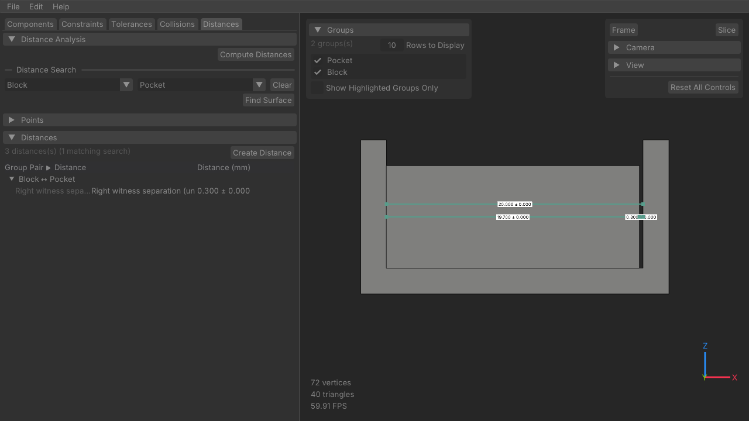Screen dimensions: 749x421
Task: Click the Distance (mm) column header
Action: click(x=224, y=167)
